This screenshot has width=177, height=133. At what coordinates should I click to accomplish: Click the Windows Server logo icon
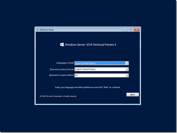tap(62, 45)
